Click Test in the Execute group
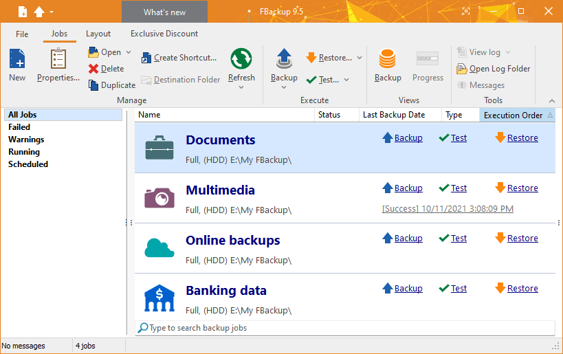This screenshot has width=563, height=354. pyautogui.click(x=322, y=80)
